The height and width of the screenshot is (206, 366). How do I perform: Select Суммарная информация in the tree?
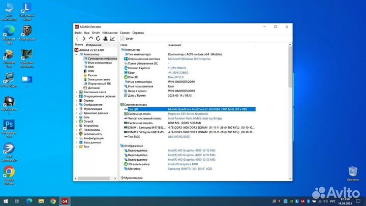pos(100,58)
